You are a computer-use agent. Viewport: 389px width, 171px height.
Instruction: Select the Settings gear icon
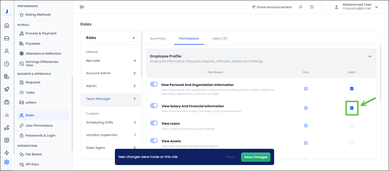click(x=7, y=162)
